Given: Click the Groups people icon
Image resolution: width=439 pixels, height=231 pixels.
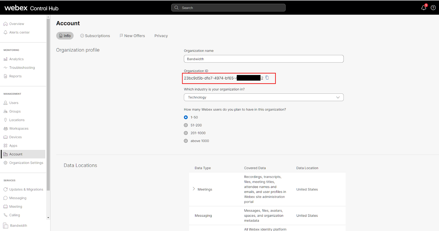Looking at the screenshot, I should click(5, 111).
